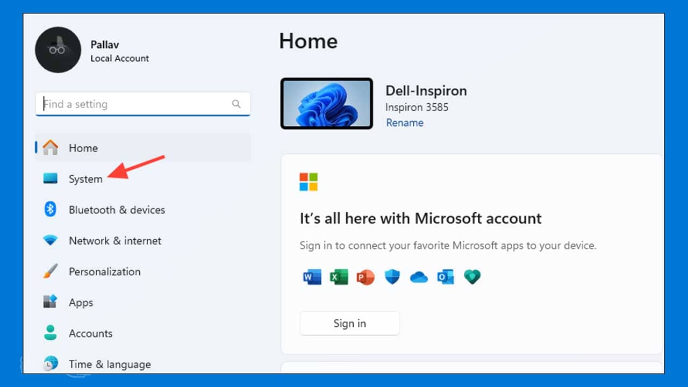Image resolution: width=688 pixels, height=387 pixels.
Task: Click the Word app icon
Action: 312,277
